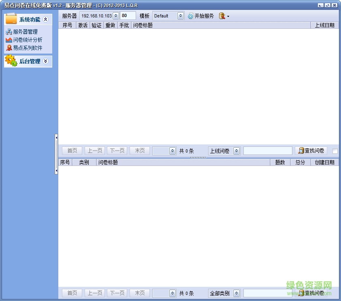
Task: Open 问卷统计分析 from the sidebar
Action: [x=26, y=39]
